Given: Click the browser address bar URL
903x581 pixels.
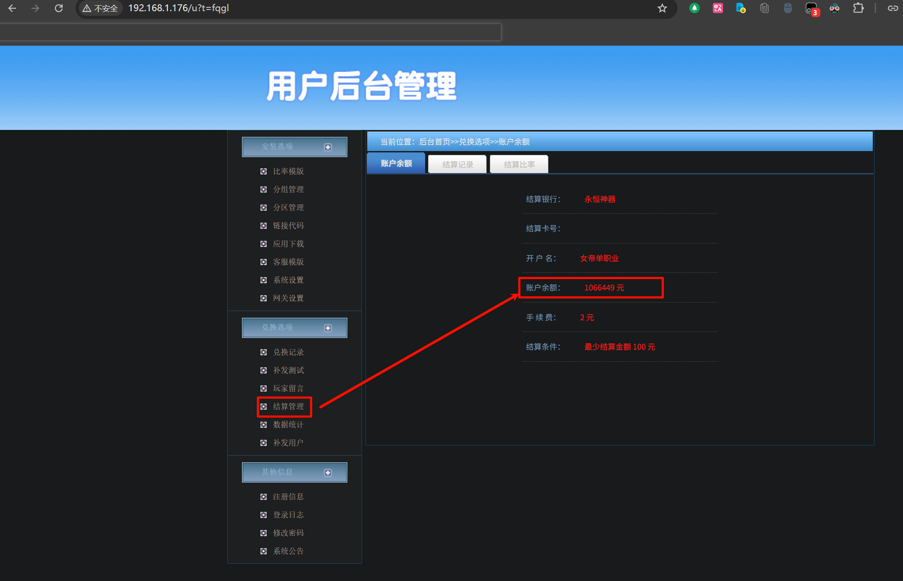Looking at the screenshot, I should pyautogui.click(x=178, y=8).
